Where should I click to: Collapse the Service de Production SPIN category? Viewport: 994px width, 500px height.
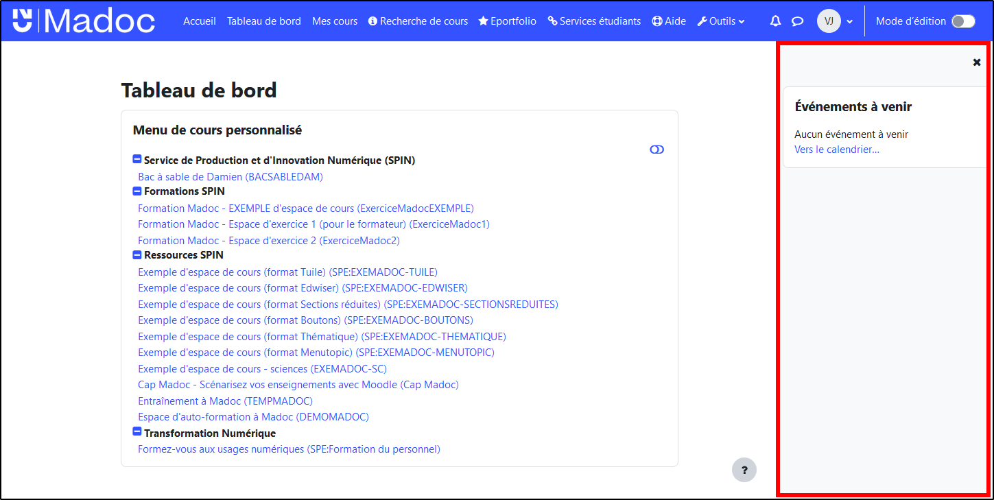click(137, 160)
